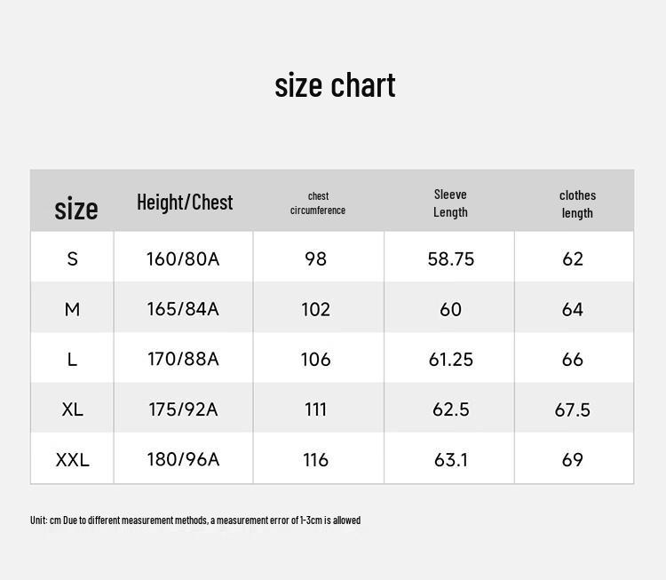Select the 160/80A cell
The image size is (666, 580).
[183, 258]
